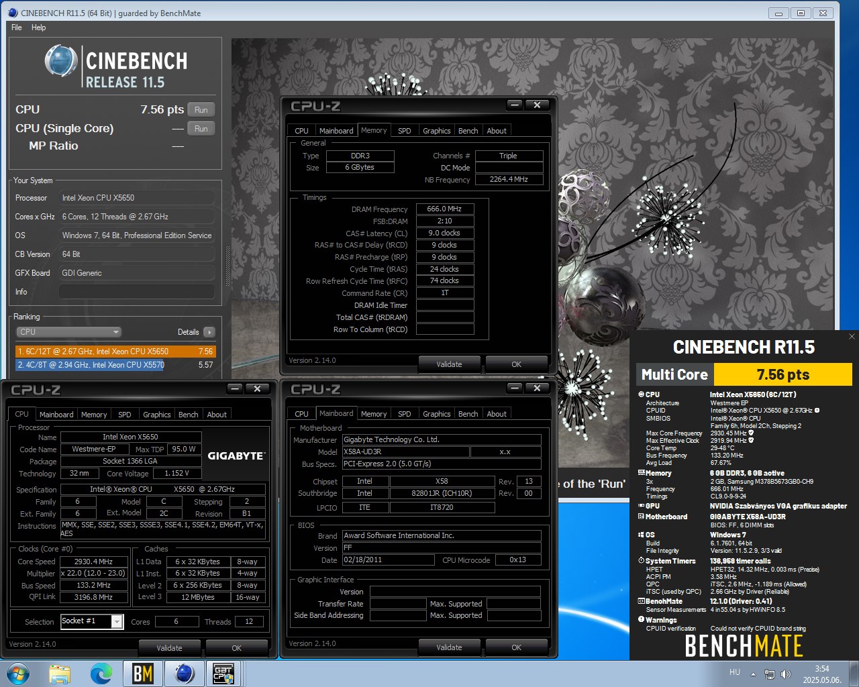Screen dimensions: 859x687
Task: Open Graphics tab in bottom-left CPU-Z window
Action: pyautogui.click(x=157, y=415)
